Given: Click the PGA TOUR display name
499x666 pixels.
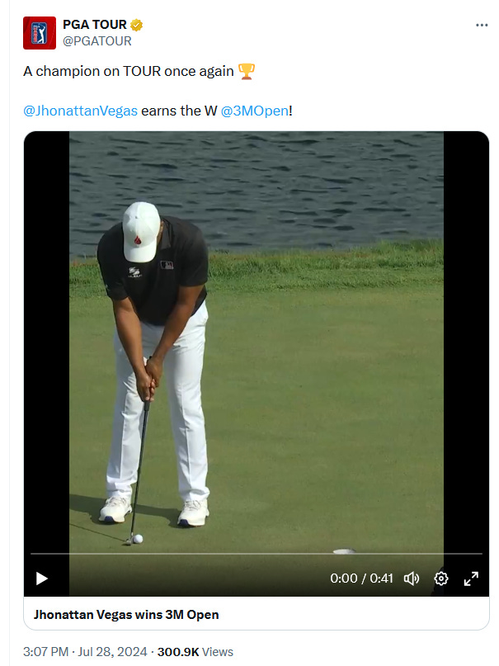Looking at the screenshot, I should click(x=95, y=25).
